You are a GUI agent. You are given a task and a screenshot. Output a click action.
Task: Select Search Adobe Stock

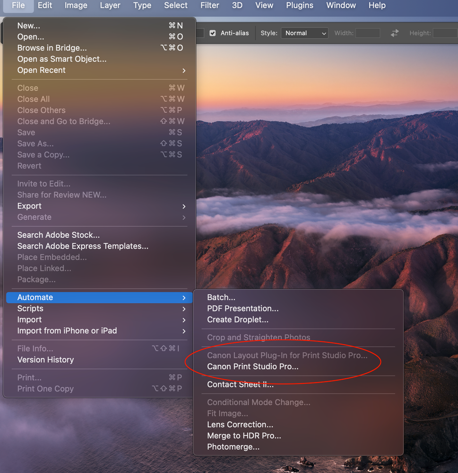(x=59, y=235)
